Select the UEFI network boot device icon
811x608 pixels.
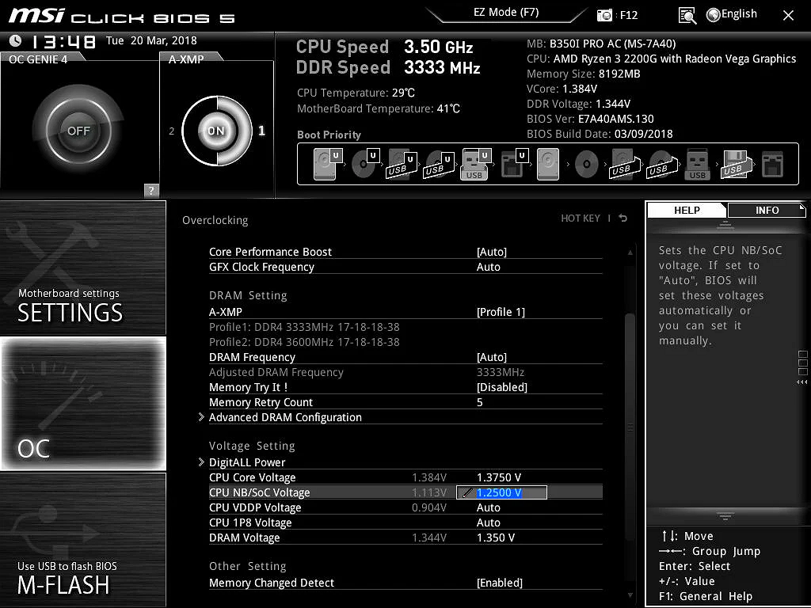(x=515, y=164)
